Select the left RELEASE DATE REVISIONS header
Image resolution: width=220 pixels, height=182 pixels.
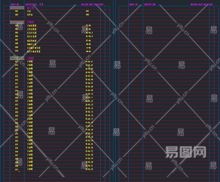click(92, 5)
